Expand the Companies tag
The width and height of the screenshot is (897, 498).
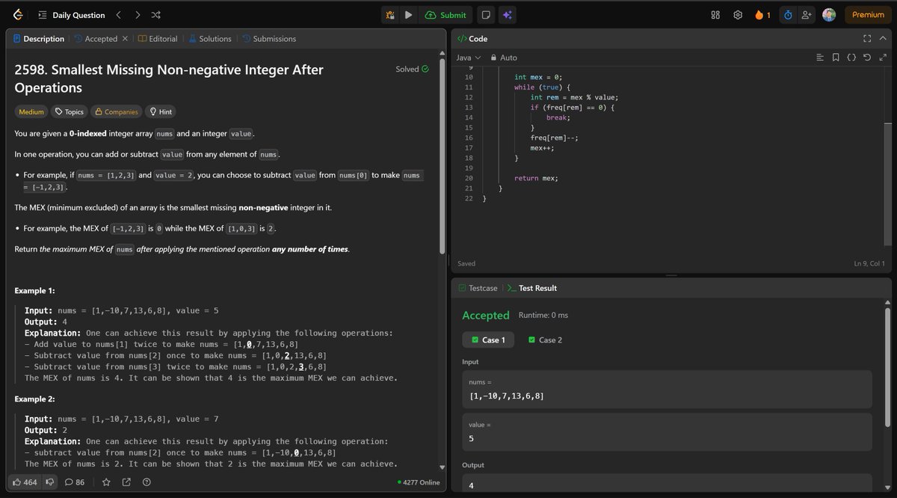(x=116, y=111)
